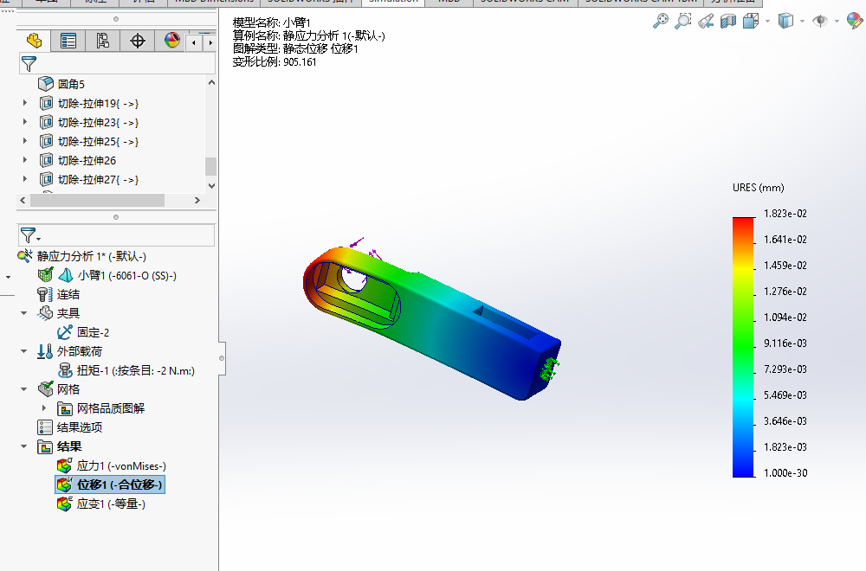This screenshot has width=866, height=571.
Task: Open the FeatureManager design tree tab
Action: (x=35, y=41)
